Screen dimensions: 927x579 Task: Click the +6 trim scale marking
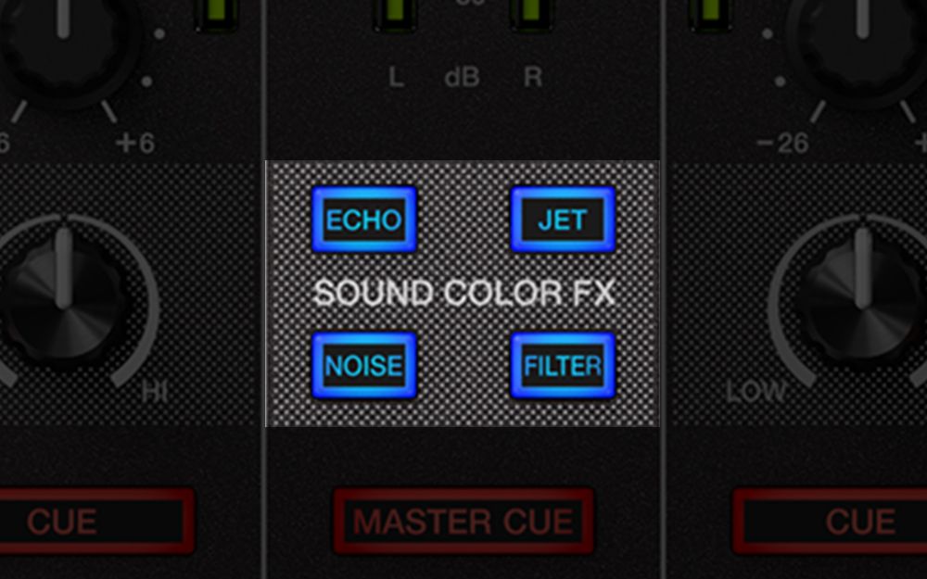click(134, 143)
